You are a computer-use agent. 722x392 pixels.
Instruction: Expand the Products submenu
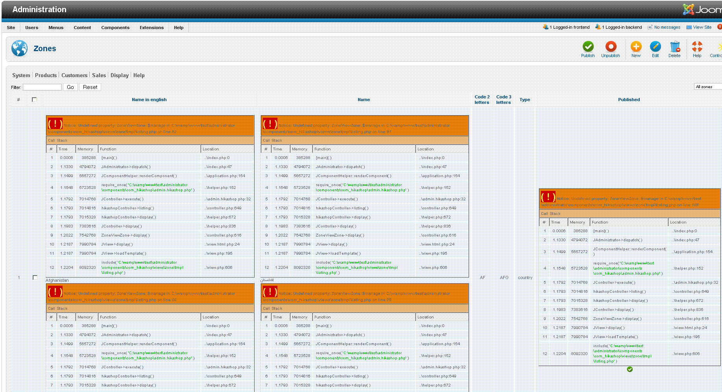(46, 75)
